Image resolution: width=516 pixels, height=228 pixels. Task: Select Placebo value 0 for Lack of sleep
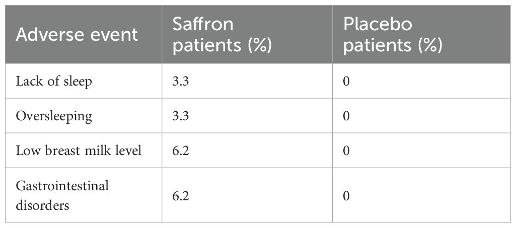pos(346,81)
